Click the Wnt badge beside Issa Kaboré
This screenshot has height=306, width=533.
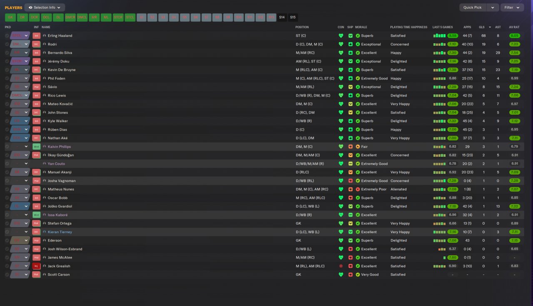pyautogui.click(x=37, y=215)
